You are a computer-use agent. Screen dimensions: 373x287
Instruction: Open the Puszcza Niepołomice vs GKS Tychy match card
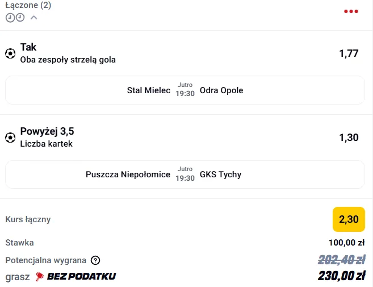[x=185, y=174]
